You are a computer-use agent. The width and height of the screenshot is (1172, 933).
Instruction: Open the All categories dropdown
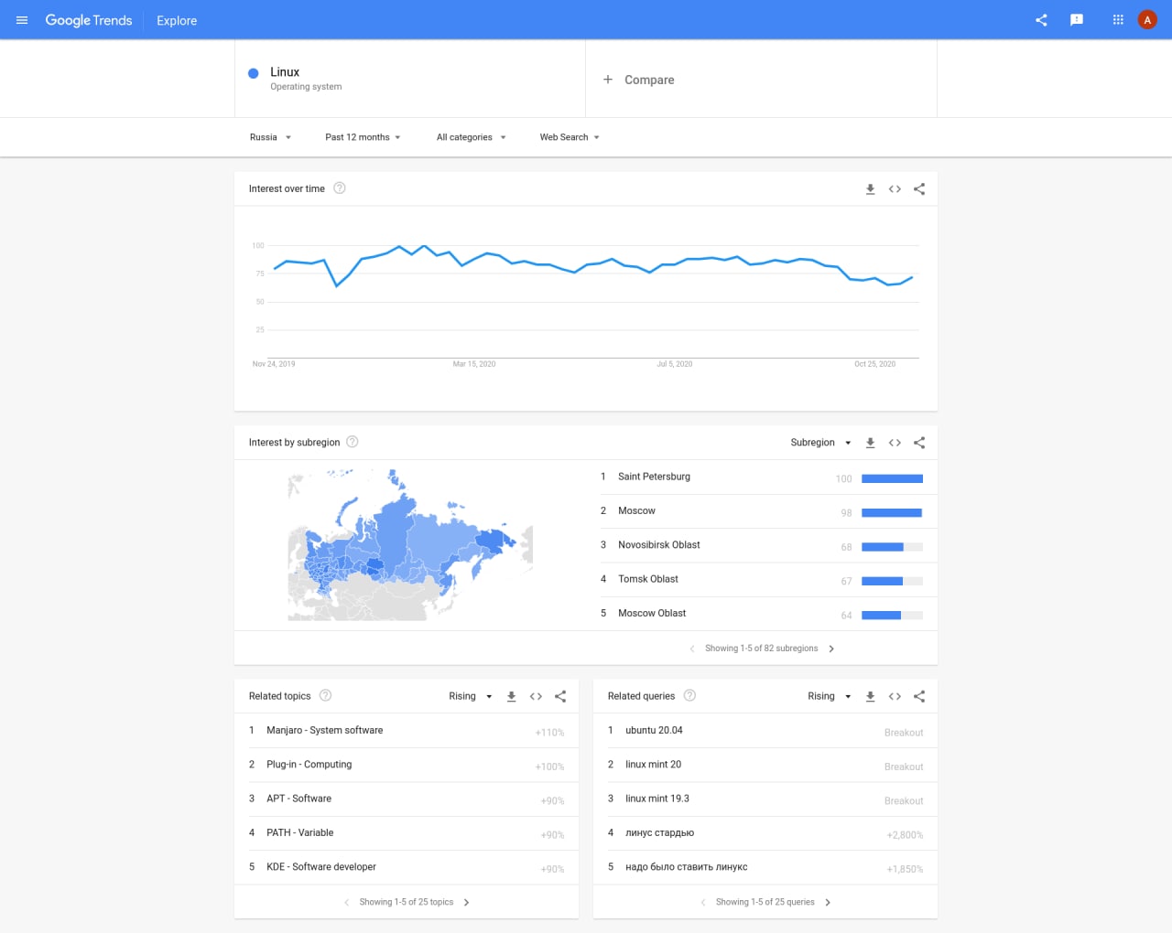click(471, 137)
